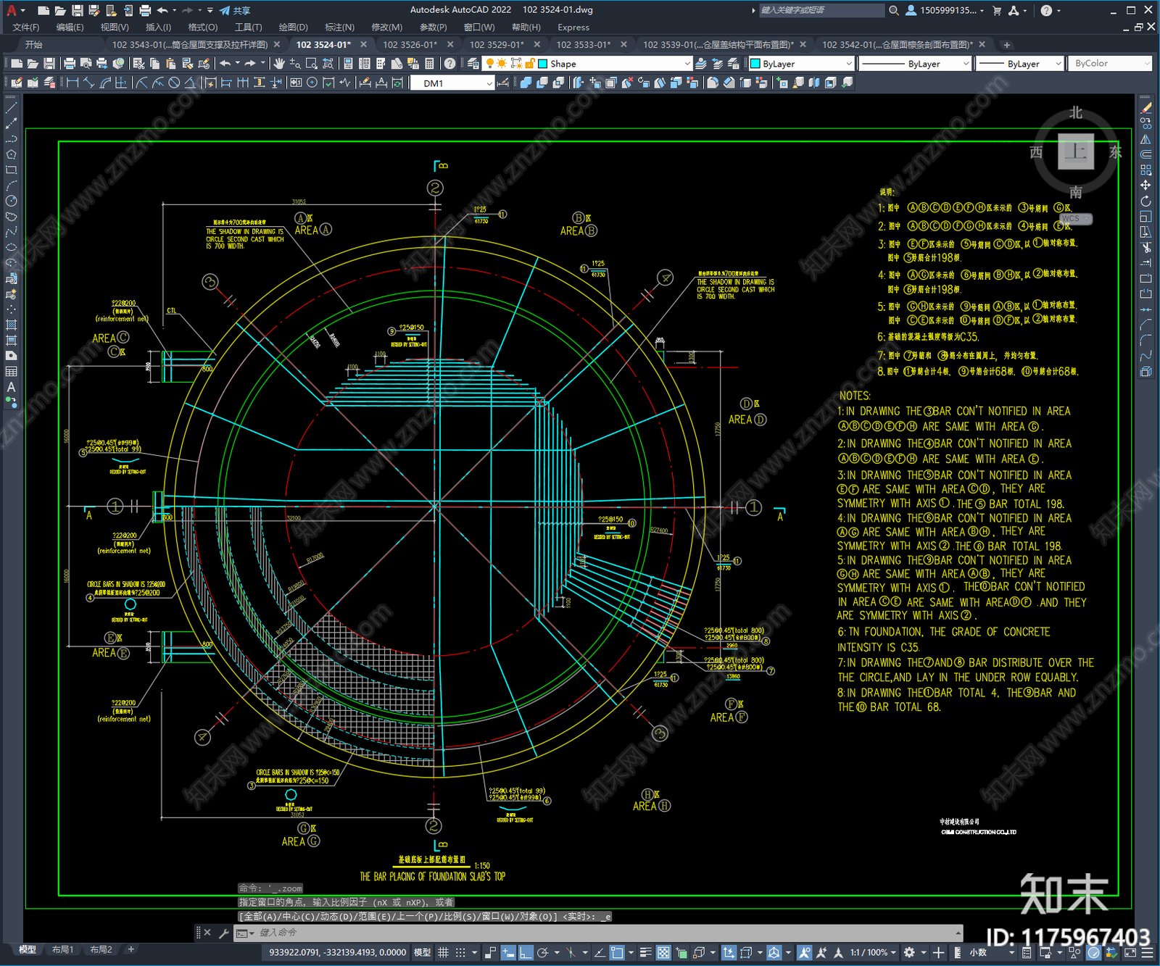
Task: Click the Undo arrow in standard toolbar
Action: [225, 64]
